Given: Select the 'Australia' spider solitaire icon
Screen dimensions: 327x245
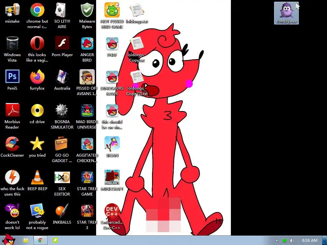Looking at the screenshot, I should 62,80.
